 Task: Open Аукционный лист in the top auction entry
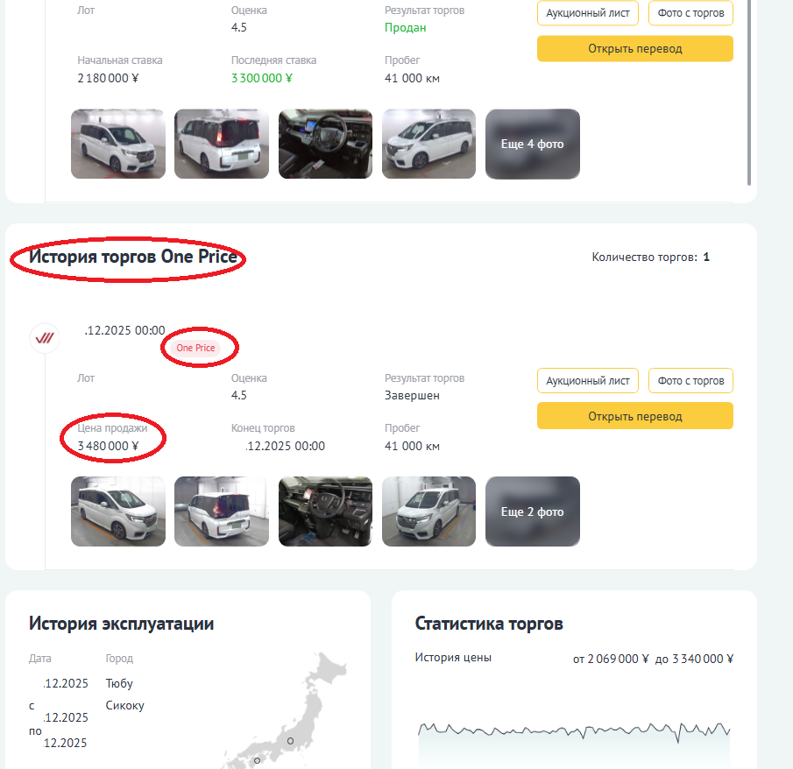pyautogui.click(x=588, y=13)
